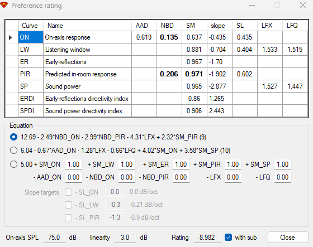Image resolution: width=313 pixels, height=247 pixels.
Task: Select the second equation radio button (6.04)
Action: coord(13,150)
